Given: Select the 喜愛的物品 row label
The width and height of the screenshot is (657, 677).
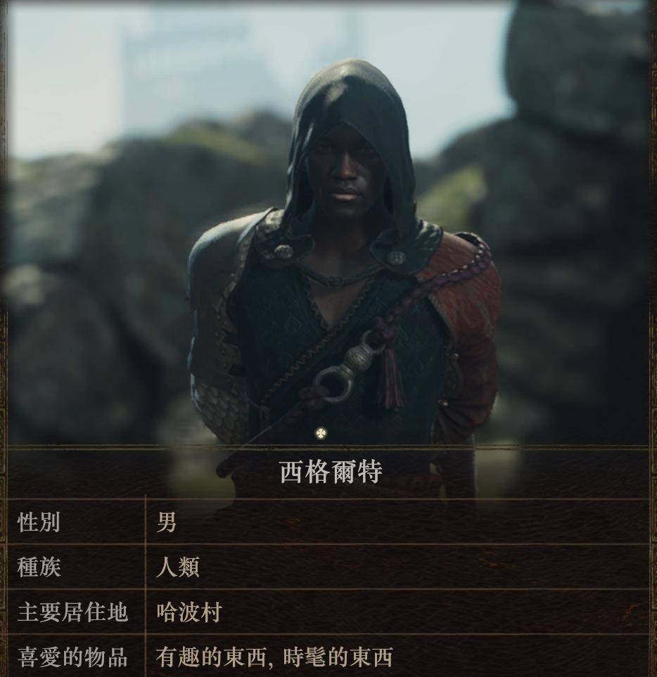Looking at the screenshot, I should [x=72, y=657].
